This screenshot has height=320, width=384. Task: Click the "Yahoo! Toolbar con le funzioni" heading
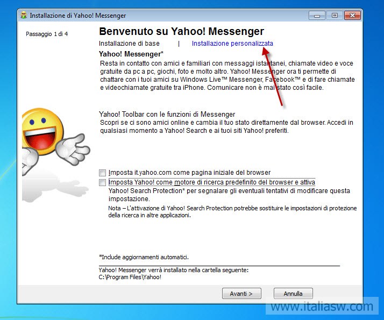(x=167, y=114)
